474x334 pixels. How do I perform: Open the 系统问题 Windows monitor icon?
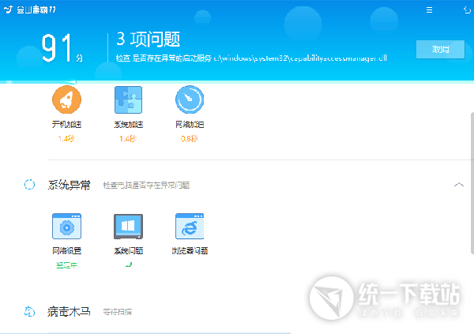(128, 227)
